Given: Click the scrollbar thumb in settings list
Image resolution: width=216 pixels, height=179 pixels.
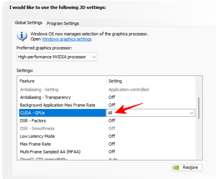Looking at the screenshot, I should (199, 108).
